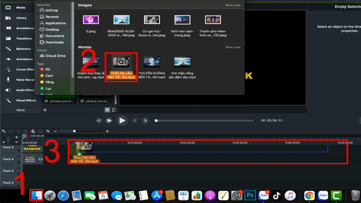Click the next frame step button
This screenshot has height=203, width=361.
109,120
